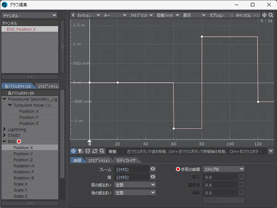Select Rotation.H channel under END
The width and height of the screenshot is (277, 208).
24,166
